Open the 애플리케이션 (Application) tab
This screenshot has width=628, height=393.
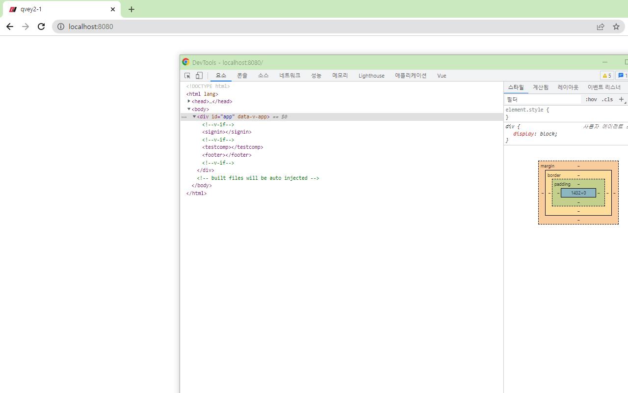(411, 76)
